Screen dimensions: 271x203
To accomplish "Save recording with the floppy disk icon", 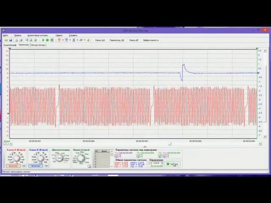I will [11, 40].
